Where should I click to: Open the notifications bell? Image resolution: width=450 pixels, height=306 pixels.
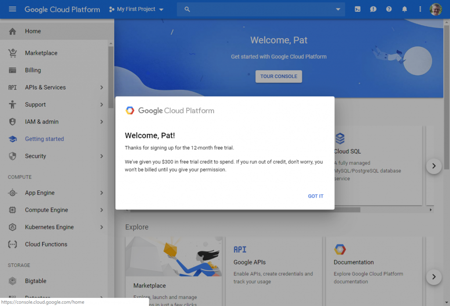404,9
